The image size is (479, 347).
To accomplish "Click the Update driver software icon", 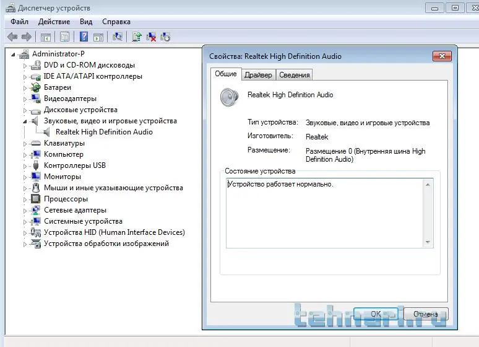I will pyautogui.click(x=137, y=37).
